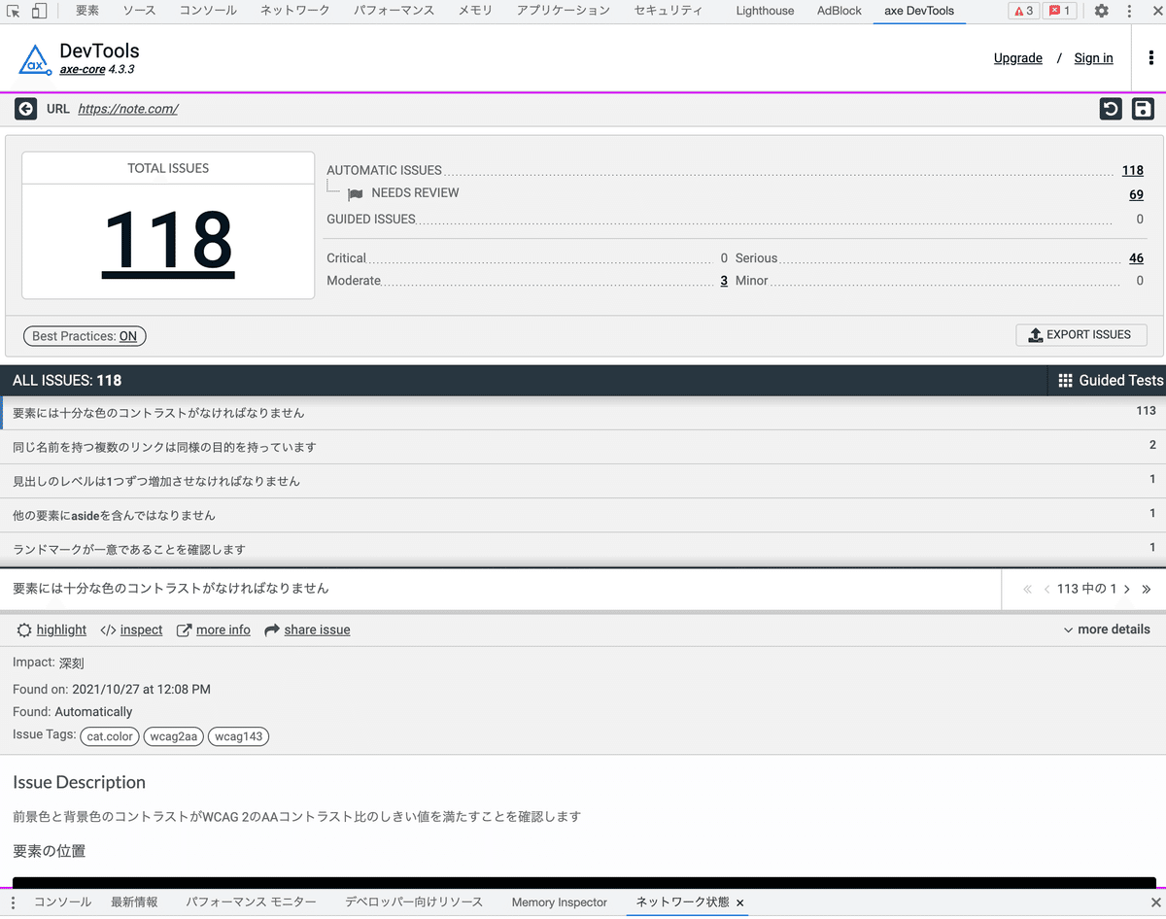
Task: Click the Upgrade link
Action: click(x=1017, y=58)
